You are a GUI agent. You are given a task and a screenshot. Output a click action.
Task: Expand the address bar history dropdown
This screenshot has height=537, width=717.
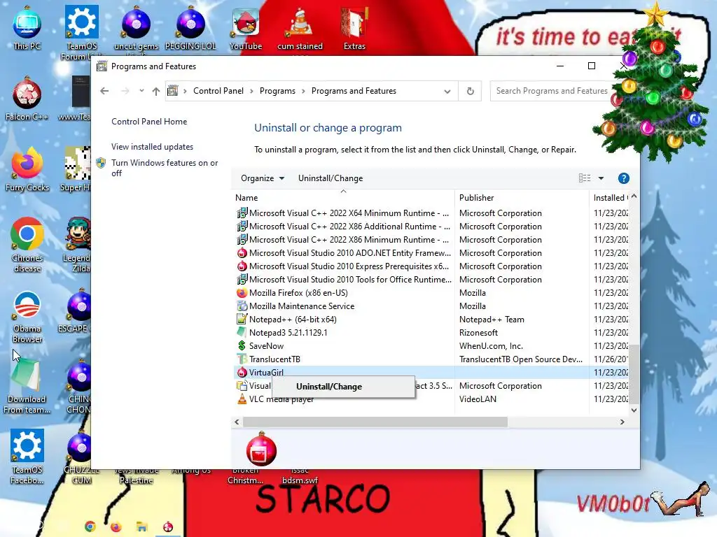(447, 92)
